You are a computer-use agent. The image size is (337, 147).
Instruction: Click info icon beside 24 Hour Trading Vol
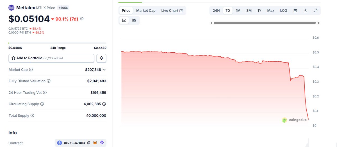45,92
